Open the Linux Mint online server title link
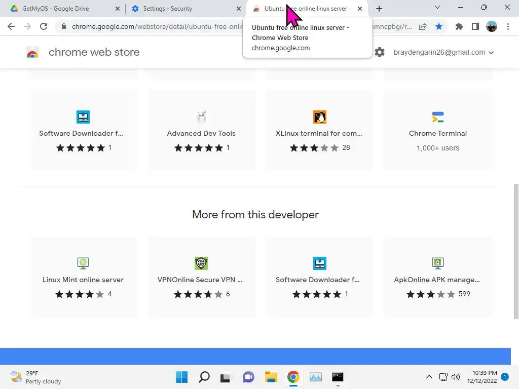Screen dimensions: 519x389 (x=83, y=280)
